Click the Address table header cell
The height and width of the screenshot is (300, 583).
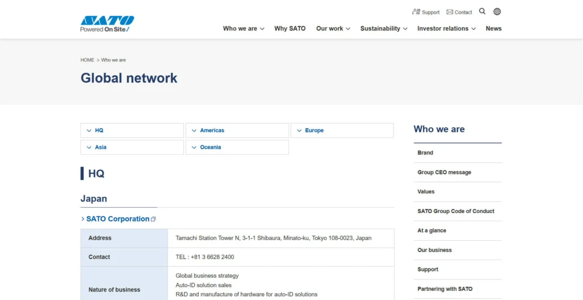(x=124, y=239)
